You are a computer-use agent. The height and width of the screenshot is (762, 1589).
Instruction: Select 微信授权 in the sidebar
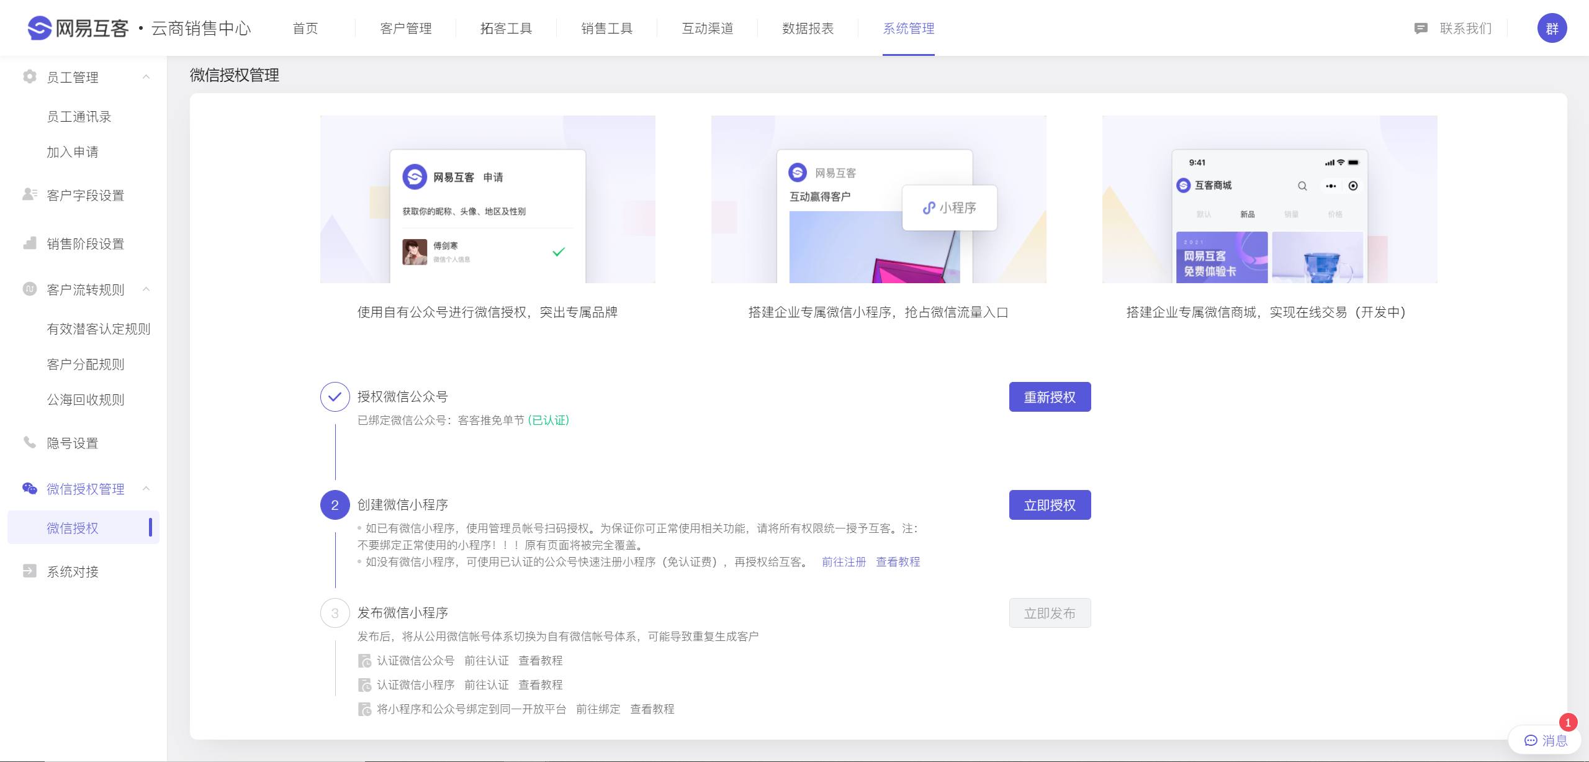83,528
